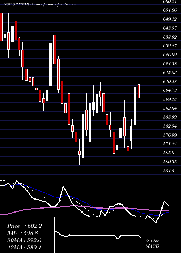Click the 604.73 price axis label
This screenshot has height=253, width=181.
pos(170,90)
